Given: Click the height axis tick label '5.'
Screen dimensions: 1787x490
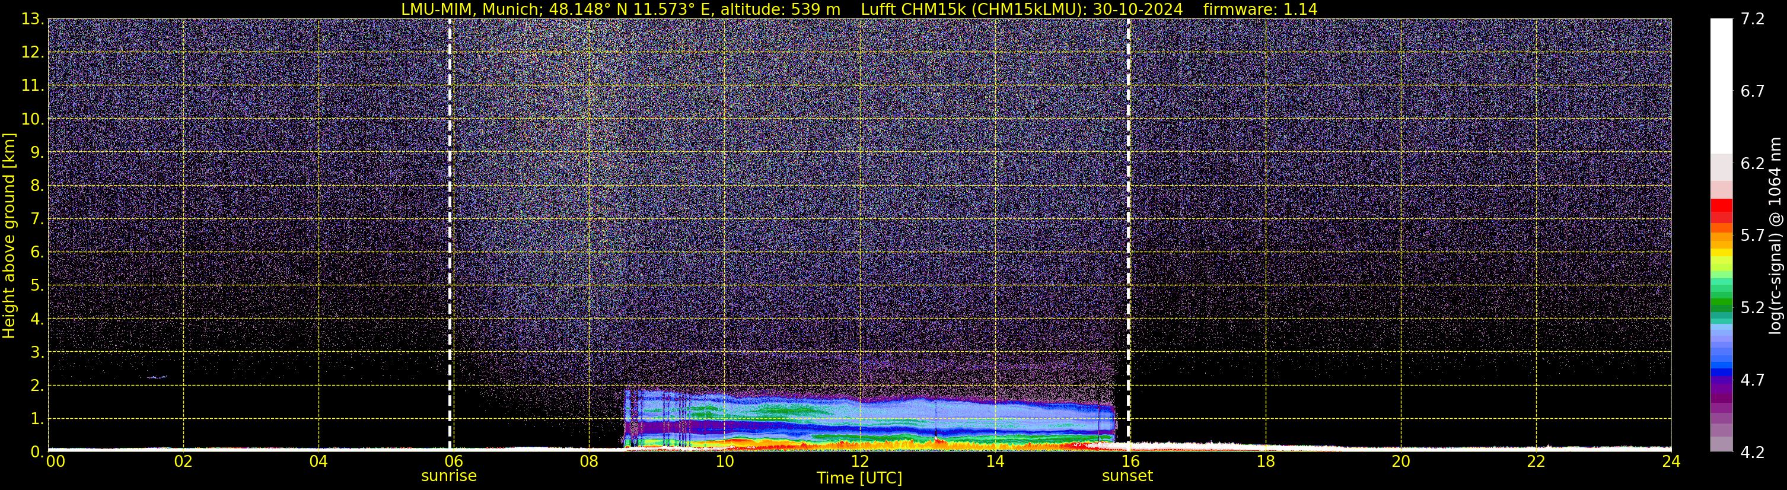Looking at the screenshot, I should [37, 285].
